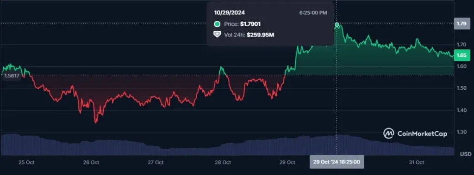Click the 28 Oct date on the axis
Screen dimensions: 474x175
tap(223, 163)
